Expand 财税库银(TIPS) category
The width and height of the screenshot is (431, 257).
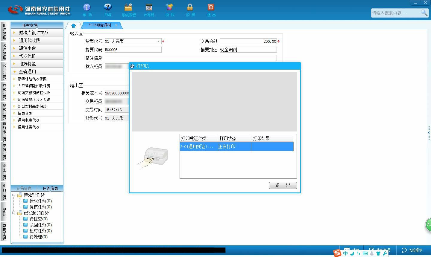pyautogui.click(x=37, y=33)
